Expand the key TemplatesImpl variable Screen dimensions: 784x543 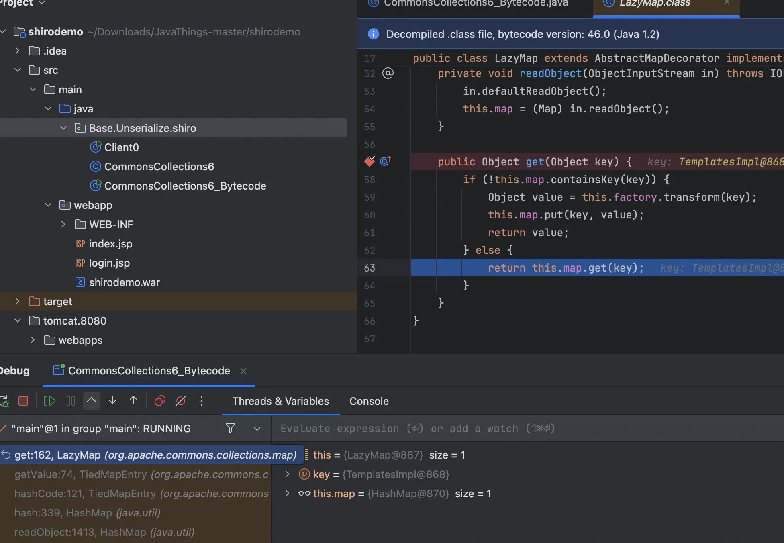[x=287, y=474]
